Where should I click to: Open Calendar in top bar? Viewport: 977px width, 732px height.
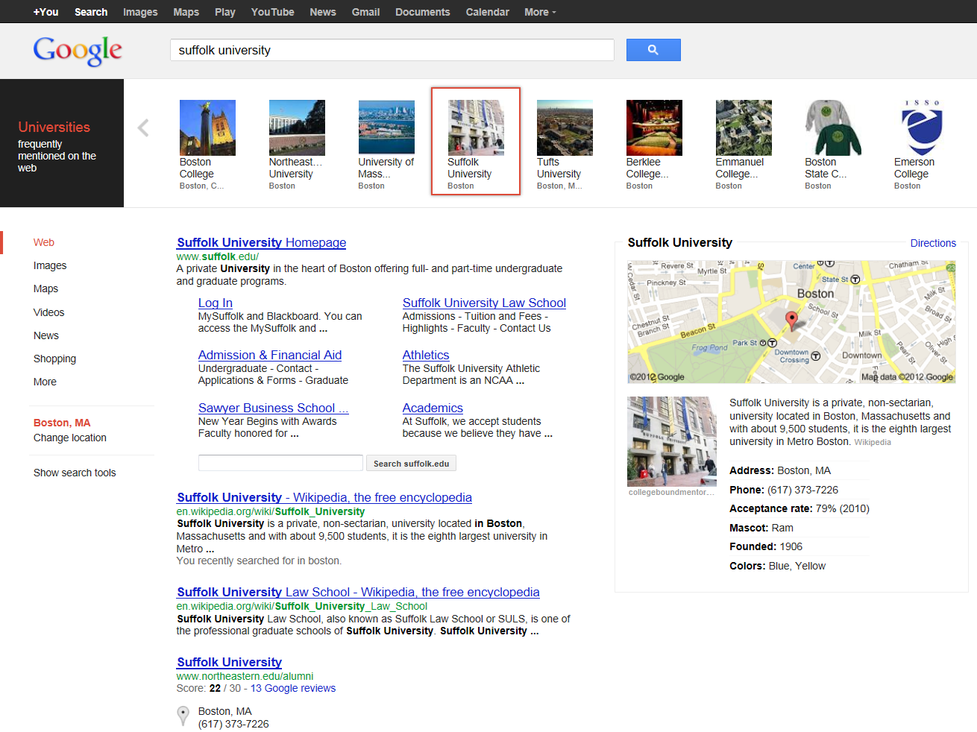(x=487, y=12)
